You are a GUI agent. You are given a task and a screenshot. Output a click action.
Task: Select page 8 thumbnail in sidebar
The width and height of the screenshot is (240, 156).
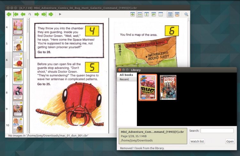(18, 93)
